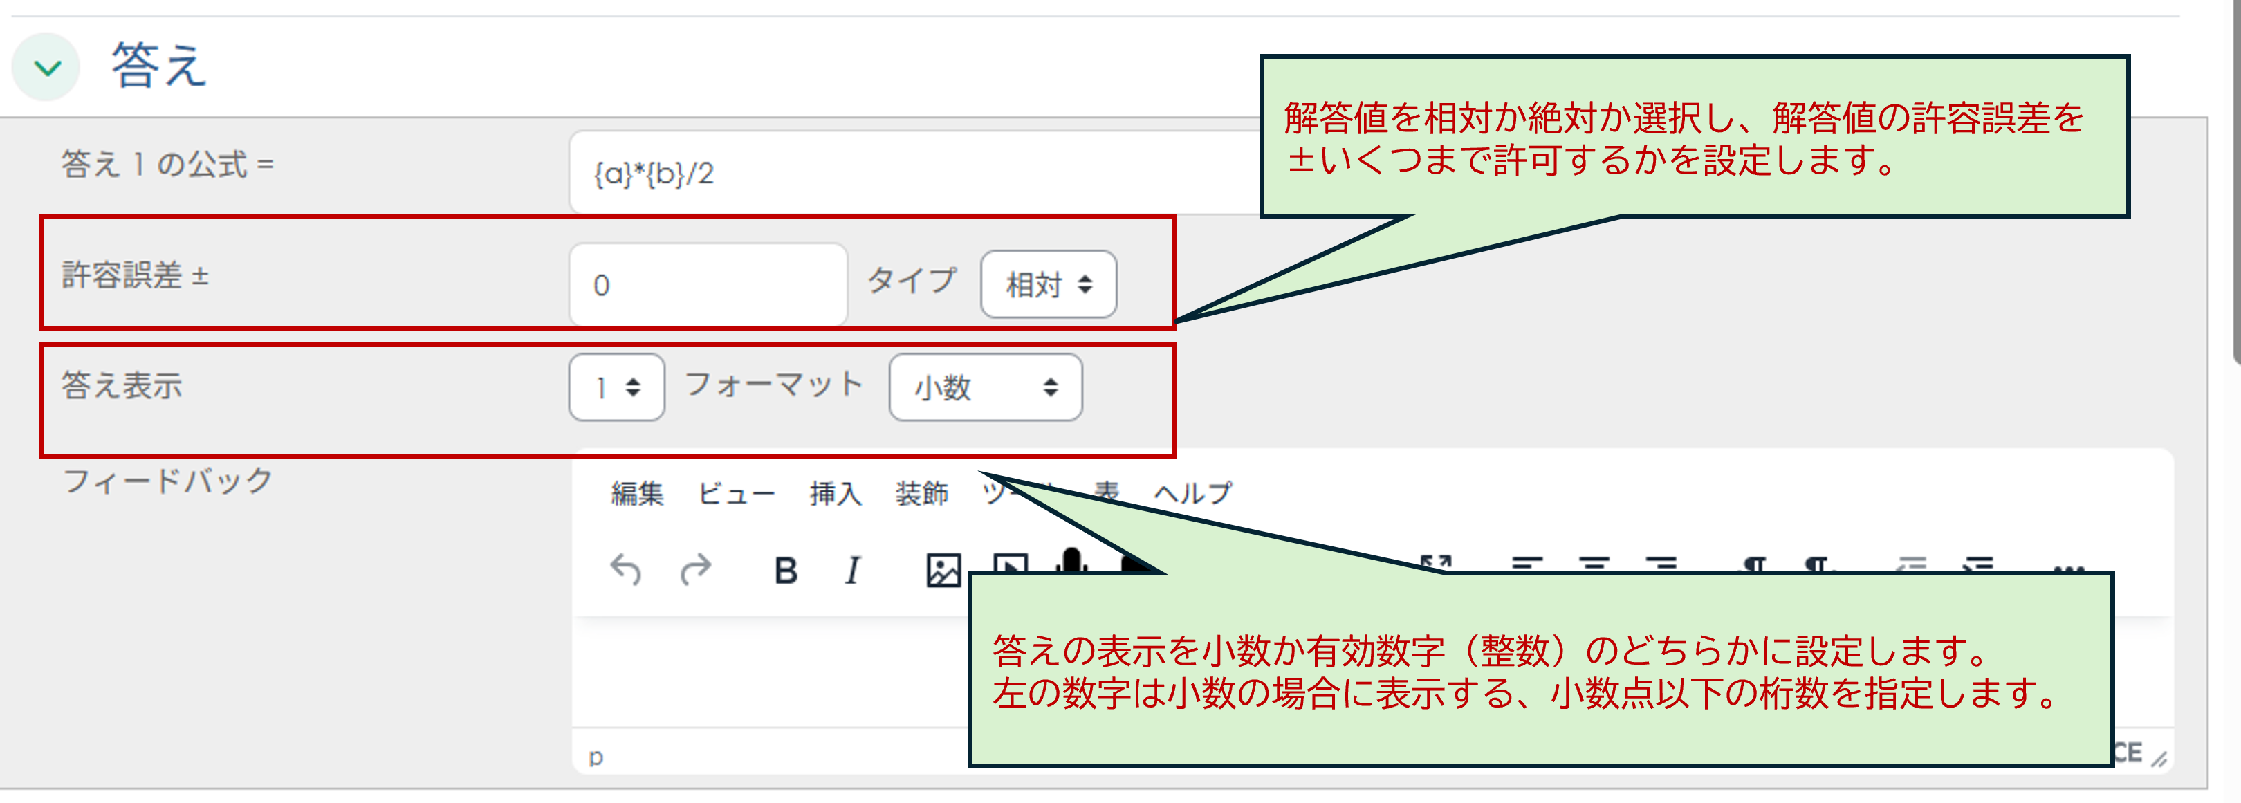
Task: Insert an image into the feedback field
Action: coord(944,568)
